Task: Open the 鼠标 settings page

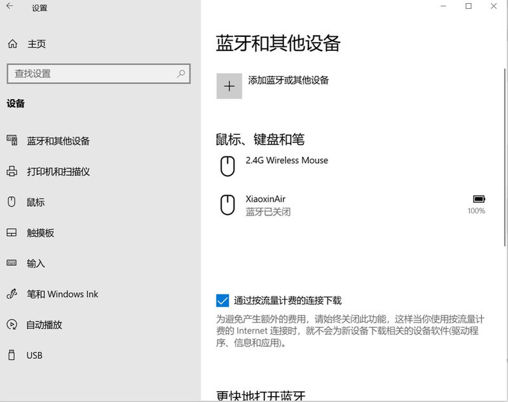Action: click(x=36, y=202)
